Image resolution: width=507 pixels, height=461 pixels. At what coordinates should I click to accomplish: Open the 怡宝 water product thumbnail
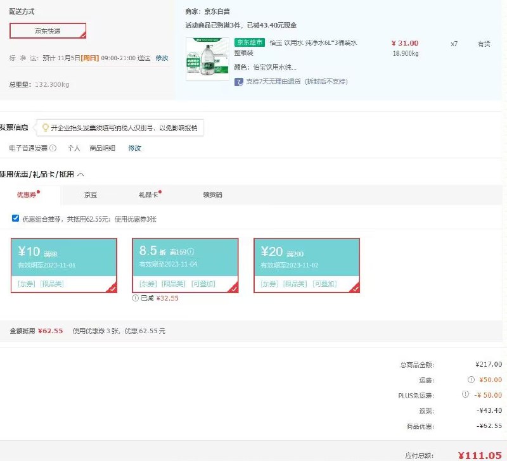point(208,59)
